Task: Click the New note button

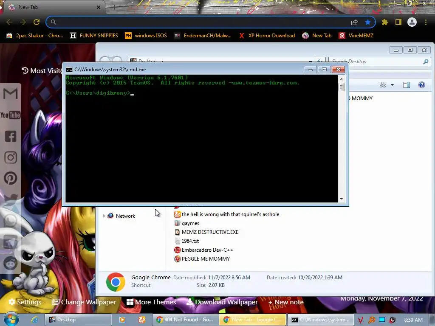Action: 286,302
